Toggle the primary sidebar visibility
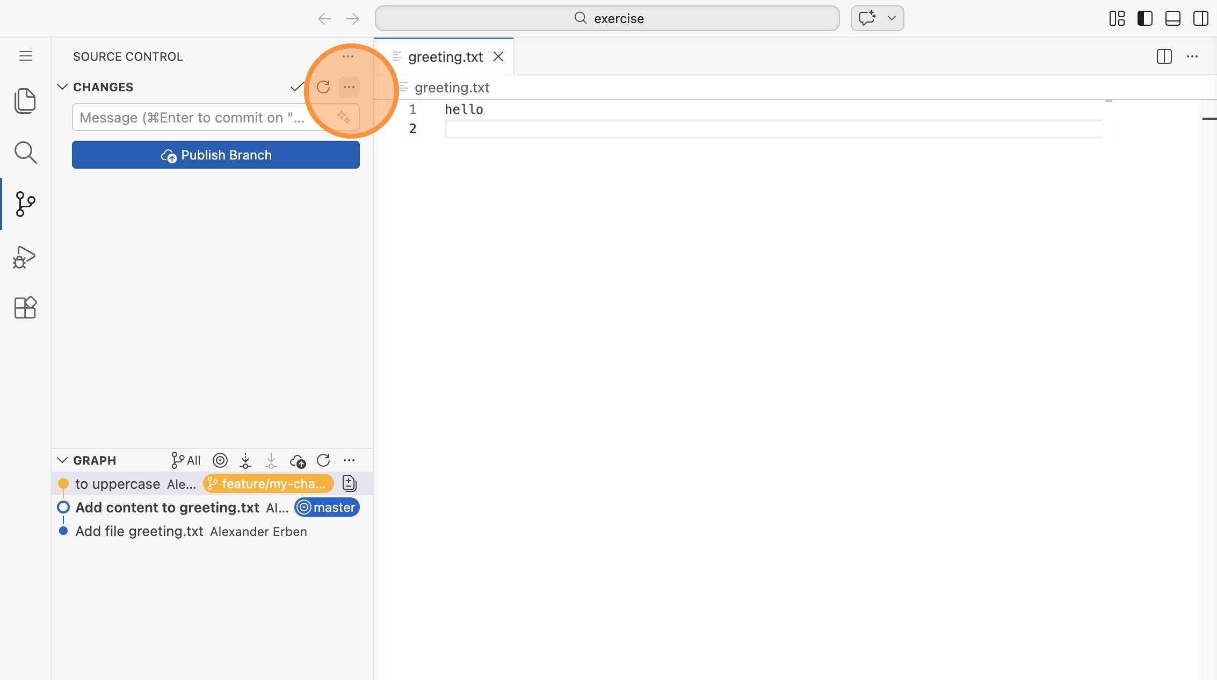 1144,18
